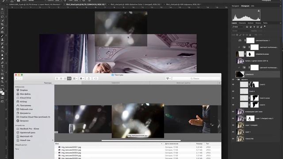Screen dimensions: 283x159
Task: Select the Hand tool
Action: [x=2, y=78]
